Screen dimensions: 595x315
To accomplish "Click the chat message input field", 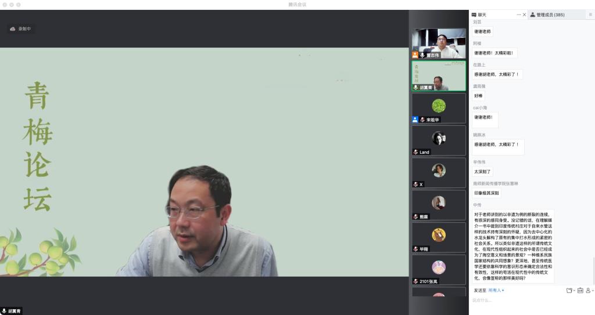I will (x=529, y=300).
